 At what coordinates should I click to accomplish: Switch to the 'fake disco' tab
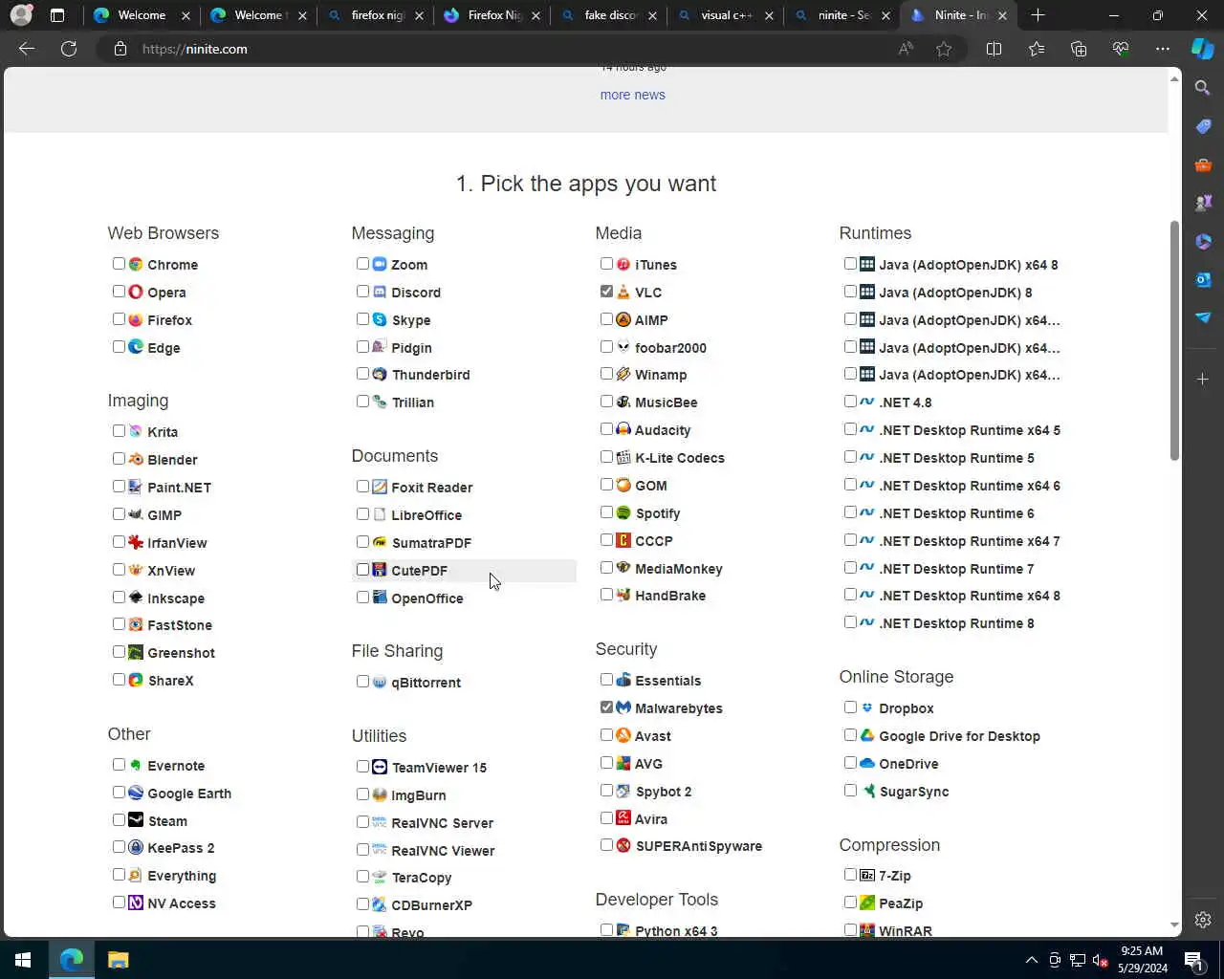coord(608,15)
